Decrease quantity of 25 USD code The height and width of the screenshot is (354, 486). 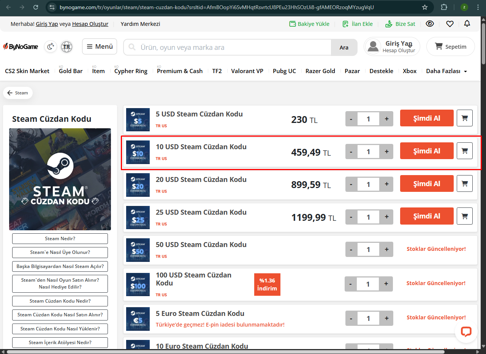[351, 217]
